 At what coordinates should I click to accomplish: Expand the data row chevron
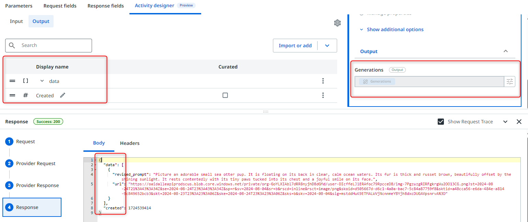pyautogui.click(x=42, y=81)
